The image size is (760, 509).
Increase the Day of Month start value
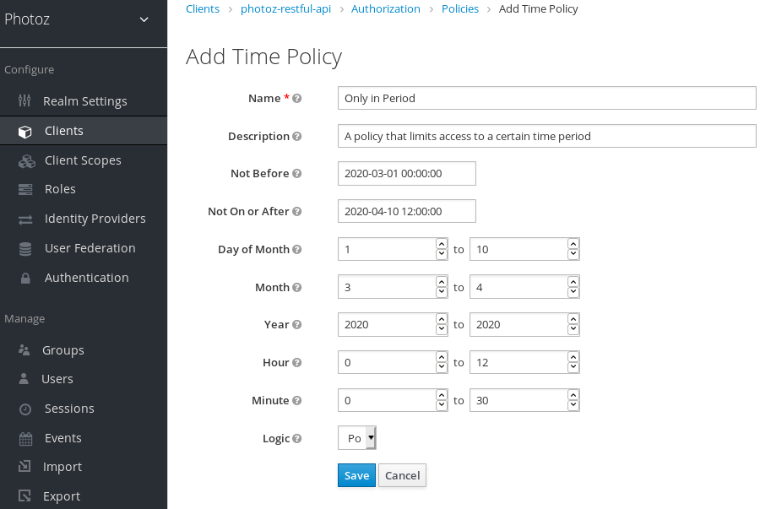[x=441, y=244]
